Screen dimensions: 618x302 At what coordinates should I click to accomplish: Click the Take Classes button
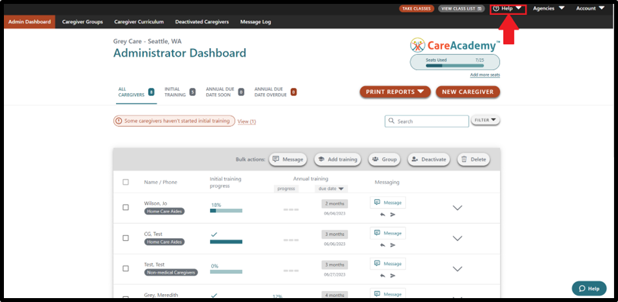pyautogui.click(x=416, y=8)
